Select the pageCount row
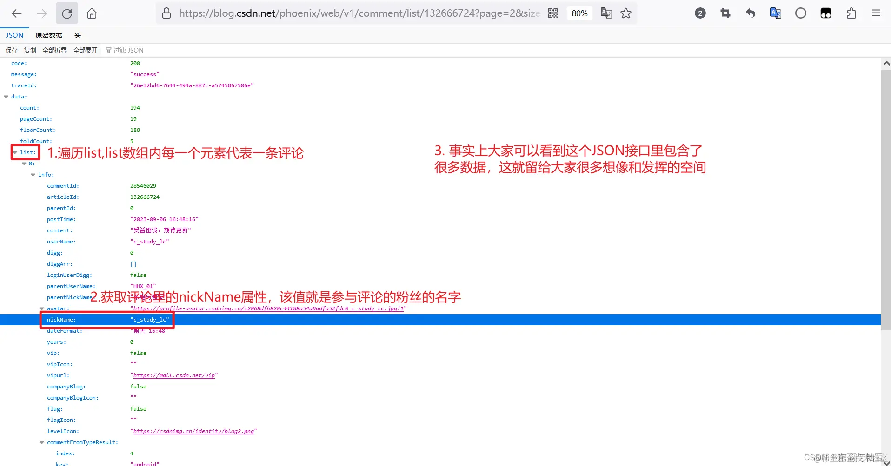This screenshot has width=891, height=466. (x=440, y=119)
